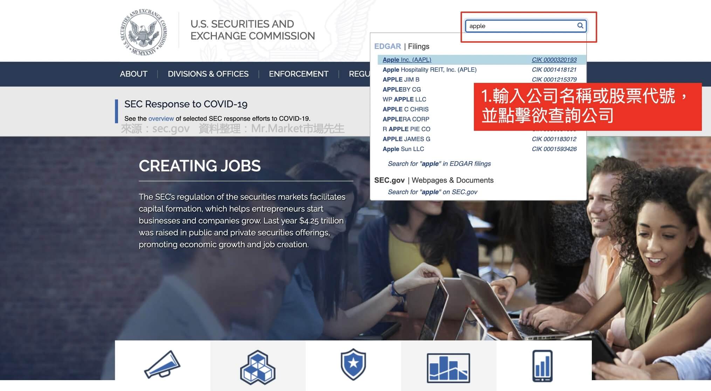Click CIK 0001183012 value

click(554, 139)
